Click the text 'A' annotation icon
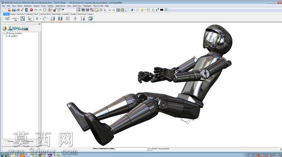 [x=37, y=18]
